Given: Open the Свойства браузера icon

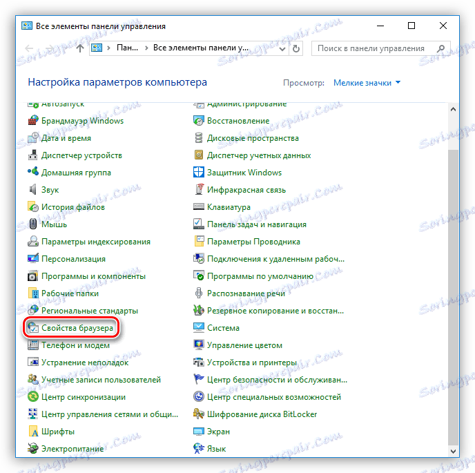Looking at the screenshot, I should pos(33,328).
